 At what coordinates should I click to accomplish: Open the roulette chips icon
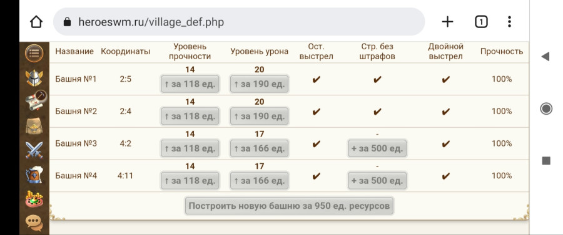[x=34, y=199]
